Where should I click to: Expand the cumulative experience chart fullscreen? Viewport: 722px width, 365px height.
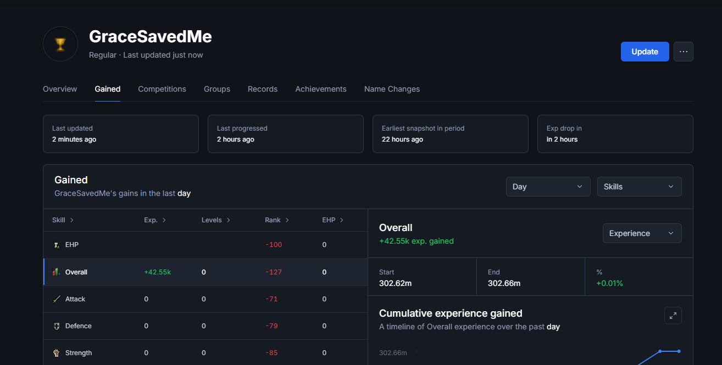pos(673,316)
